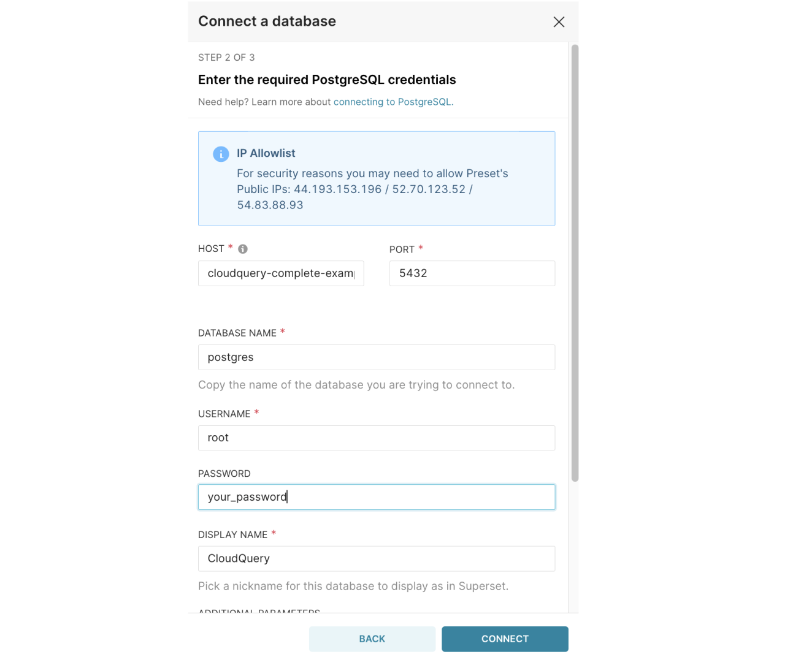801x657 pixels.
Task: Click the Password label above its field
Action: 224,474
